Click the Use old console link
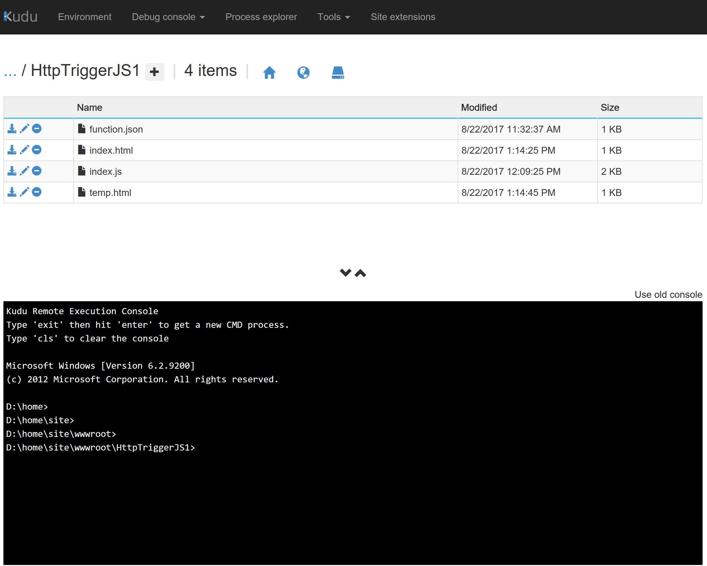 (668, 294)
